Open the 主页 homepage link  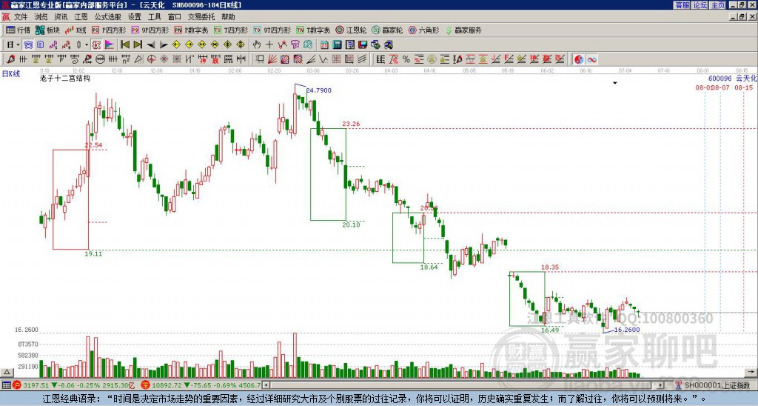tap(718, 5)
